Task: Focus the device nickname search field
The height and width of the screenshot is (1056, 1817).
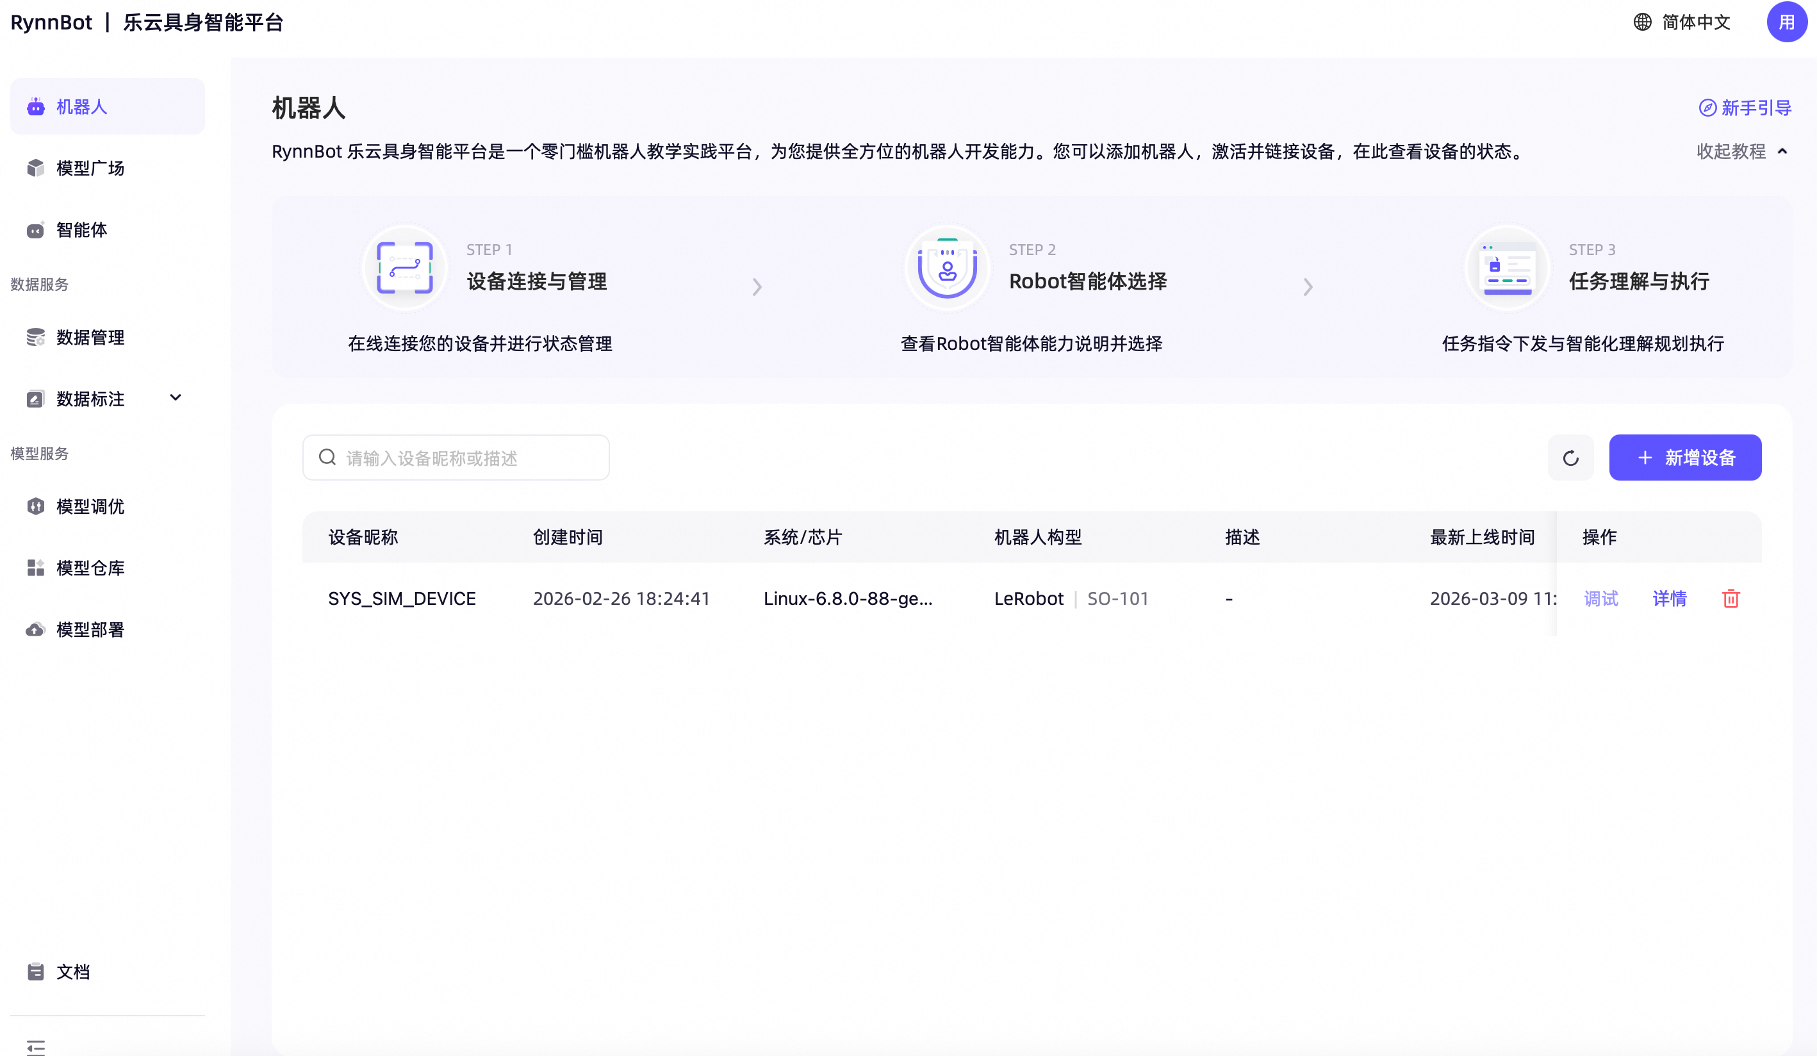Action: (x=456, y=458)
